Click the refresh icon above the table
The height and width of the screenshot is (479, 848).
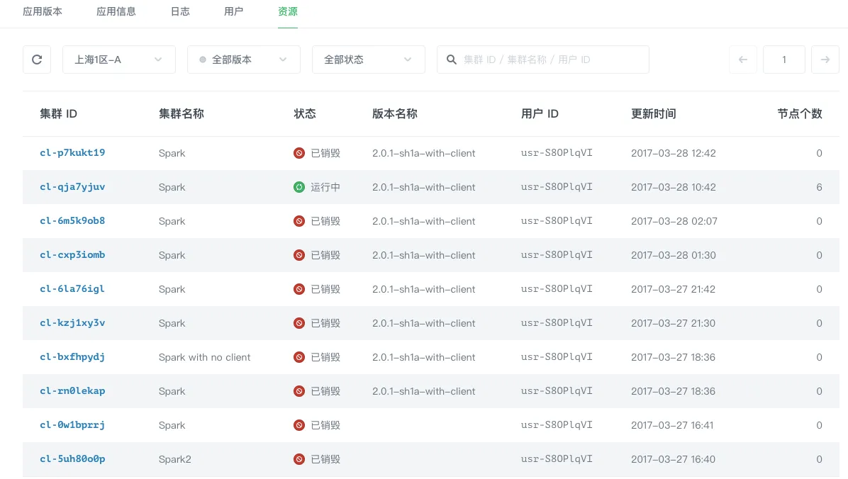(36, 60)
